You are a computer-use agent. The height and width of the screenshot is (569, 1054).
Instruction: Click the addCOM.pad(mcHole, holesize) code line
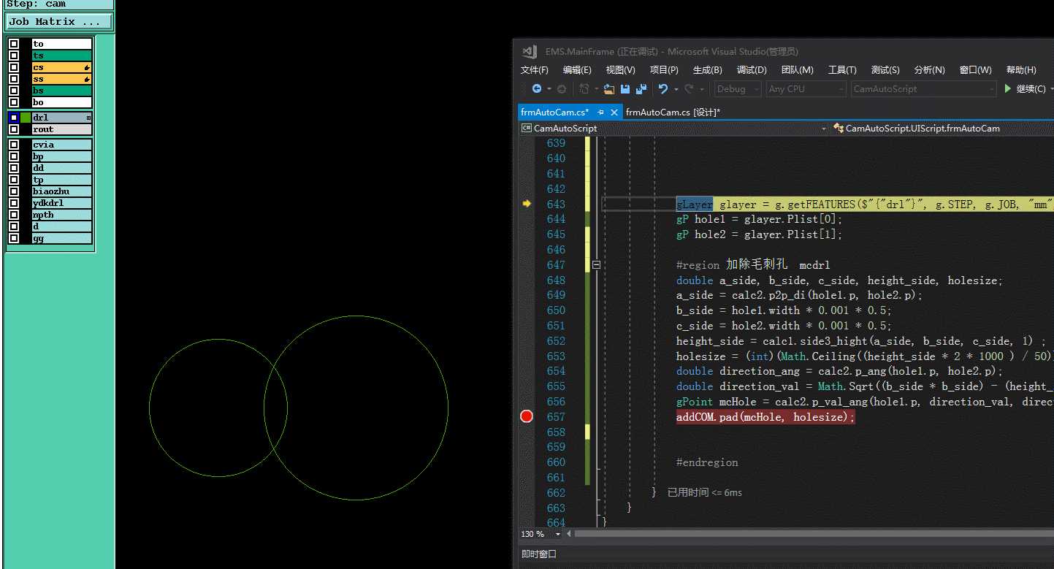pyautogui.click(x=765, y=417)
